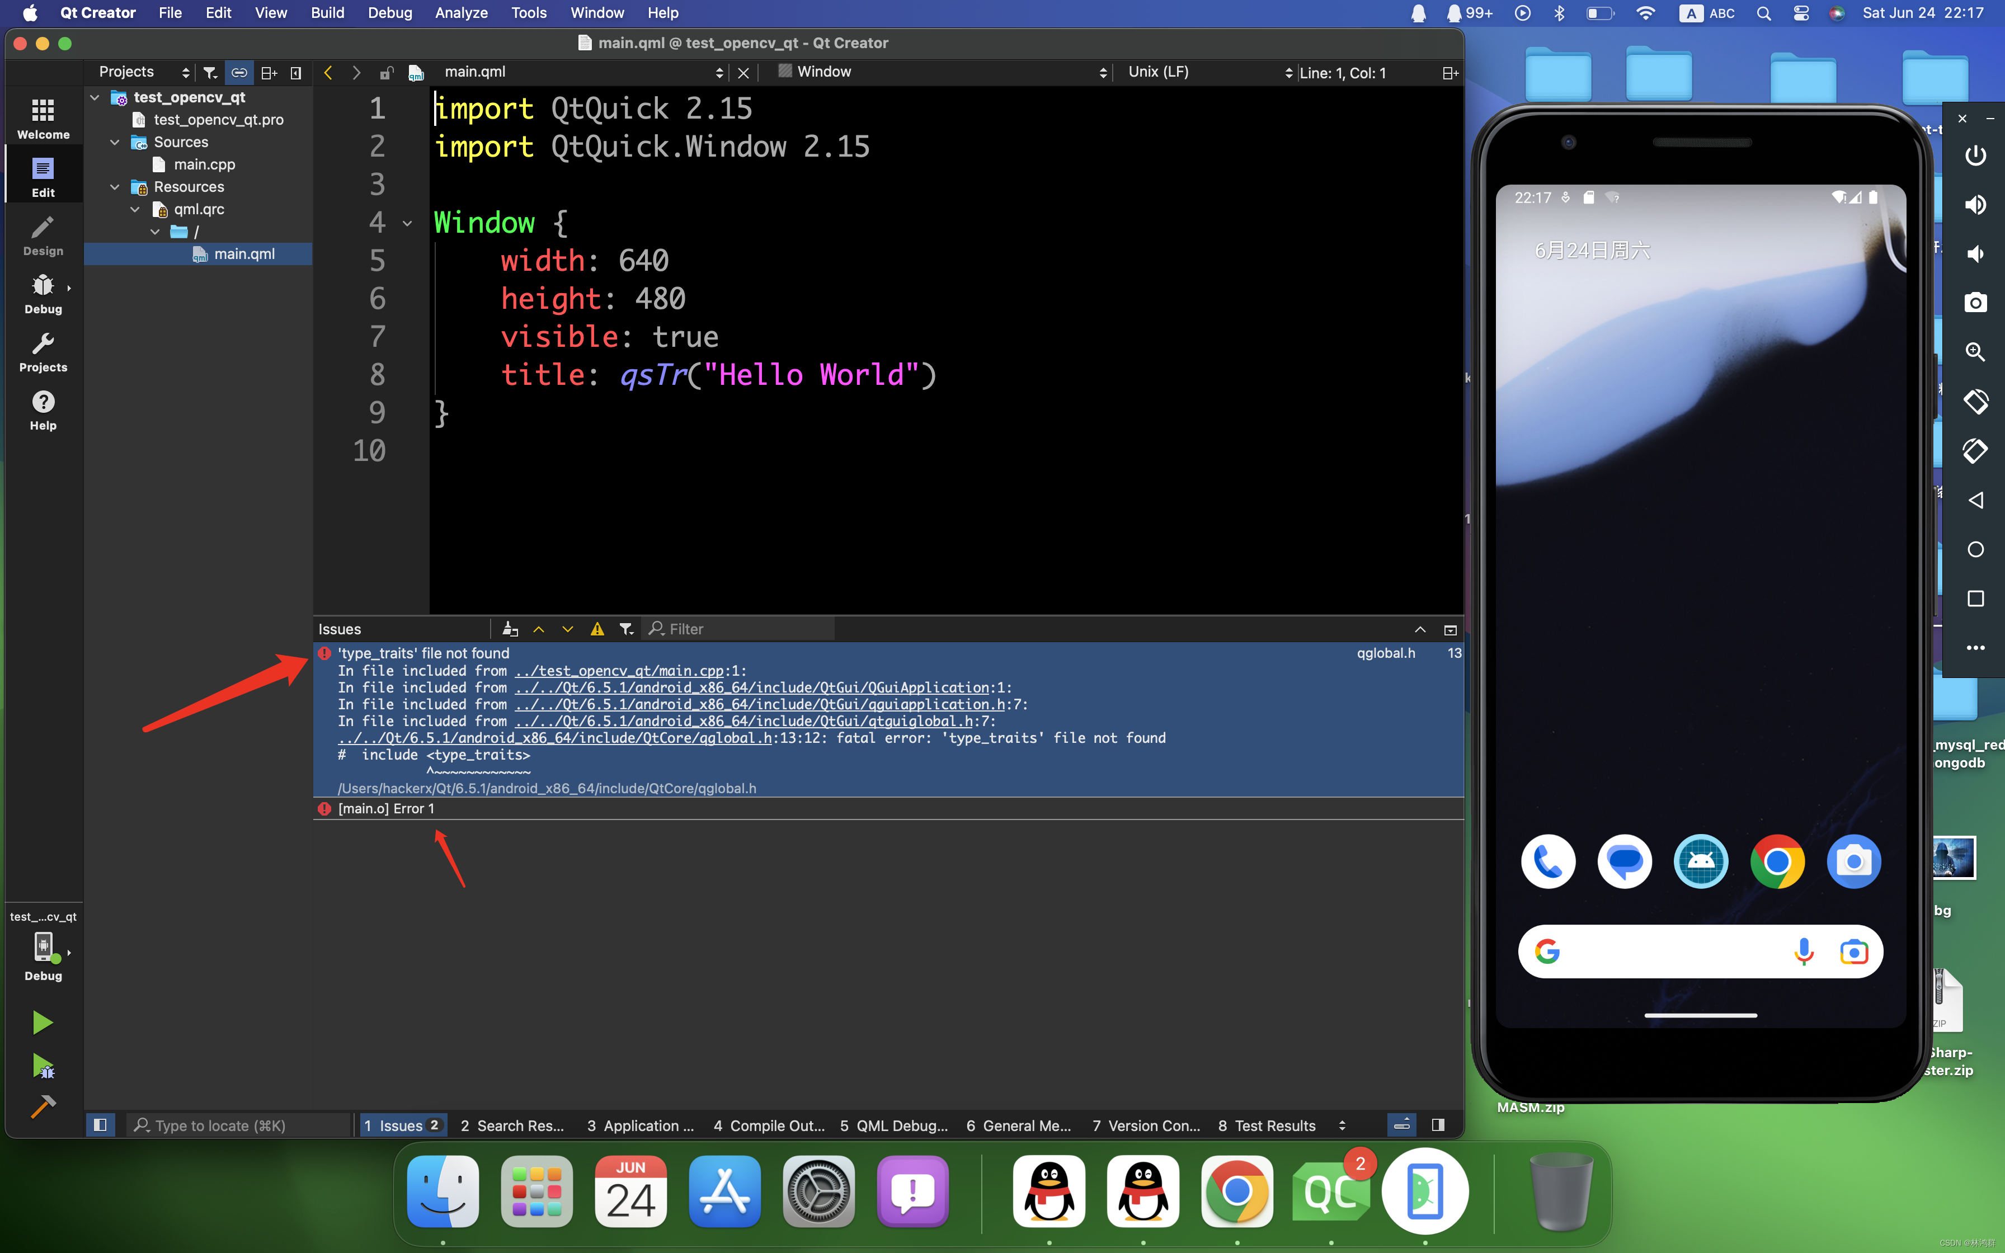Open the Design mode

click(43, 234)
